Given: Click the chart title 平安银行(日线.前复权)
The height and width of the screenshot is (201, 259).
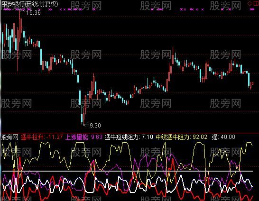Looking at the screenshot, I should click(30, 4).
